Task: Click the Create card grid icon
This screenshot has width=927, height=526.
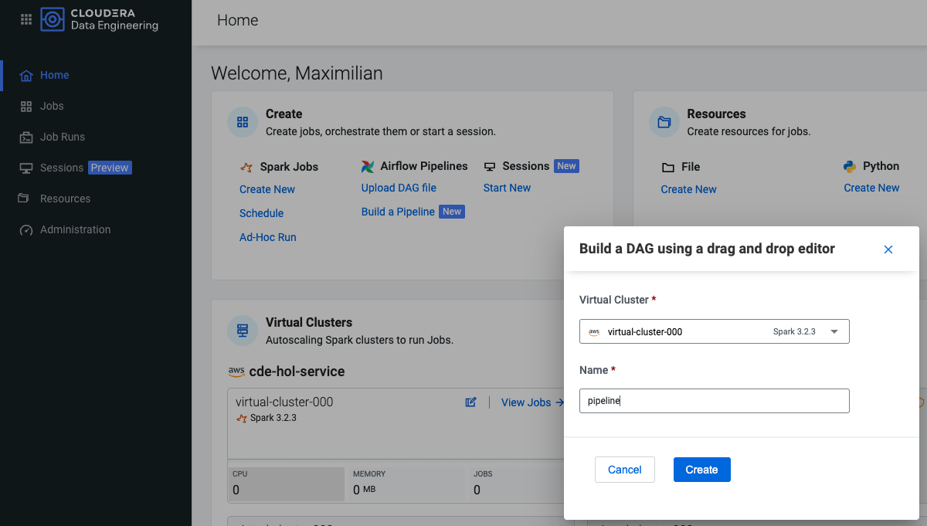Action: [x=243, y=122]
